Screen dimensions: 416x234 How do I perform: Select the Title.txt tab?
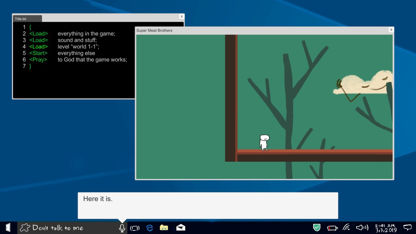click(x=27, y=19)
